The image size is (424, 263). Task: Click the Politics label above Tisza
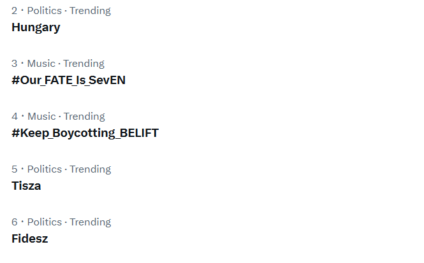(44, 169)
